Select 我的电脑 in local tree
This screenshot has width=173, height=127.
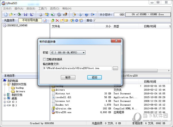11,81
